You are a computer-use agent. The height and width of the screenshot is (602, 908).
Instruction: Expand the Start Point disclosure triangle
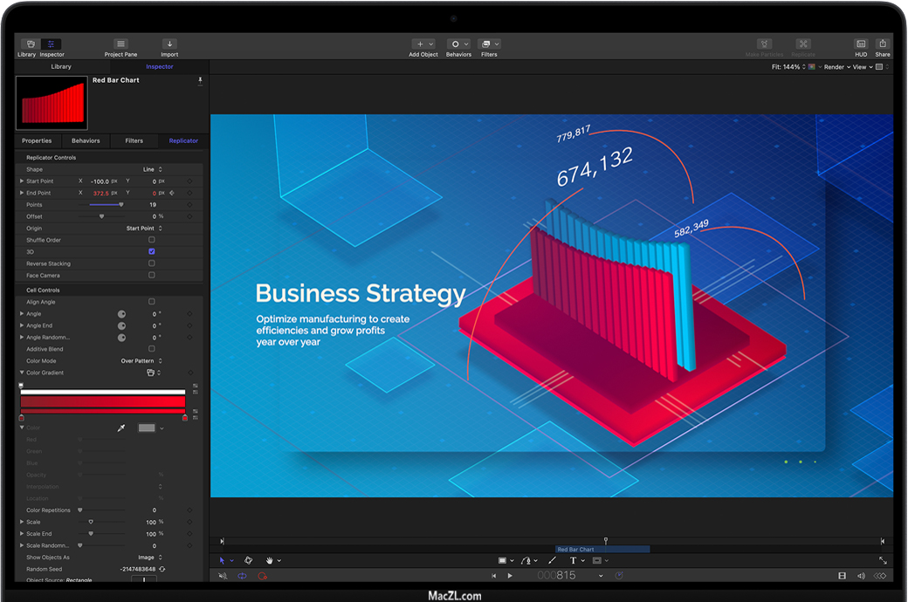click(22, 181)
